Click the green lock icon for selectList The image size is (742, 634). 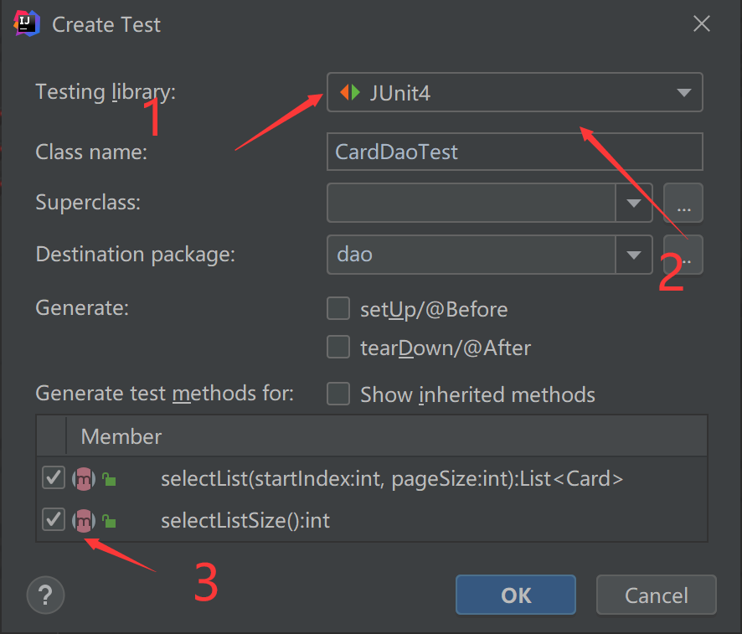pos(109,480)
